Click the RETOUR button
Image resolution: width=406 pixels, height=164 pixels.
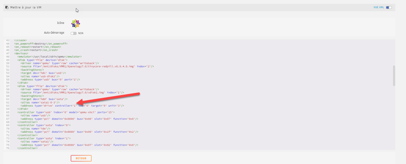pos(81,158)
